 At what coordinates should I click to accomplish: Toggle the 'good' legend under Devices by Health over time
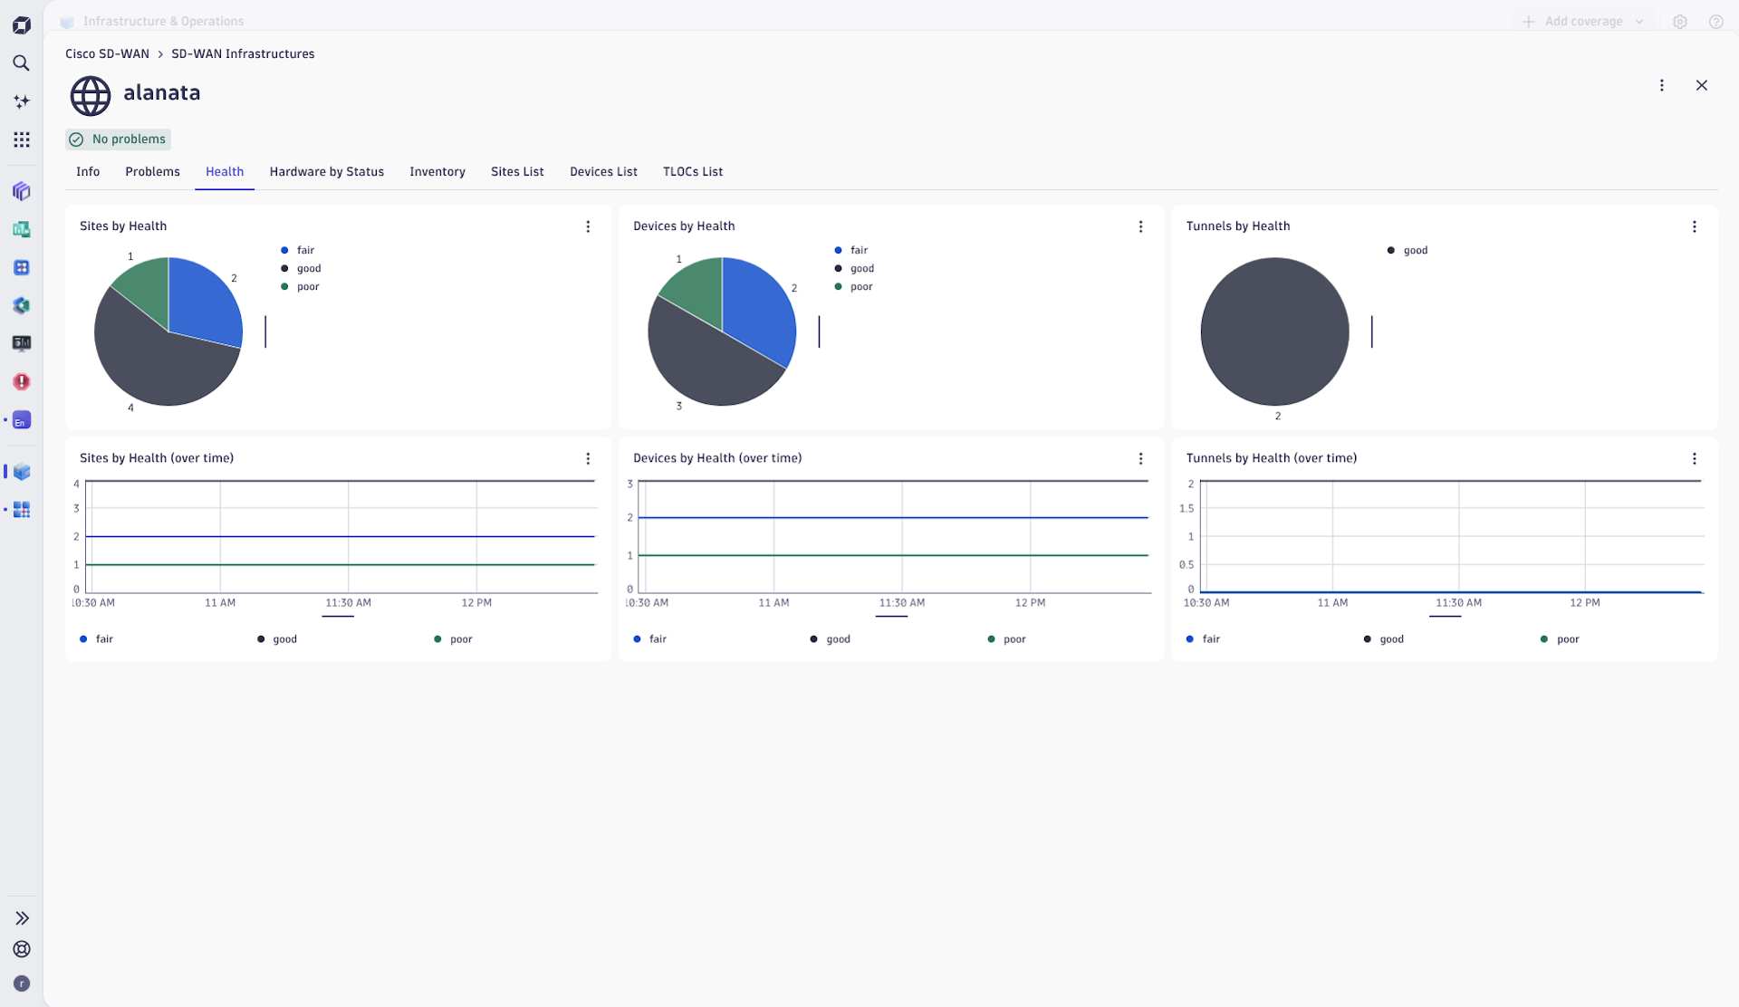[837, 638]
